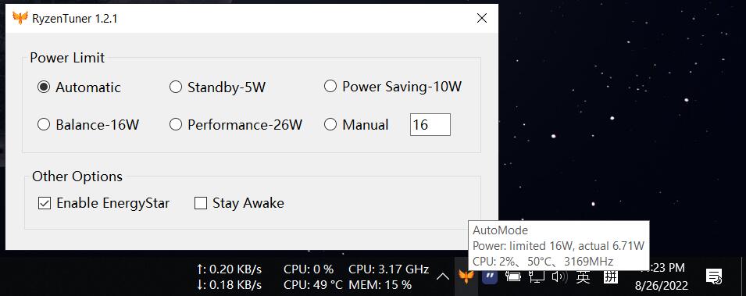Switch the 英 input language indicator
746x296 pixels.
pyautogui.click(x=583, y=276)
